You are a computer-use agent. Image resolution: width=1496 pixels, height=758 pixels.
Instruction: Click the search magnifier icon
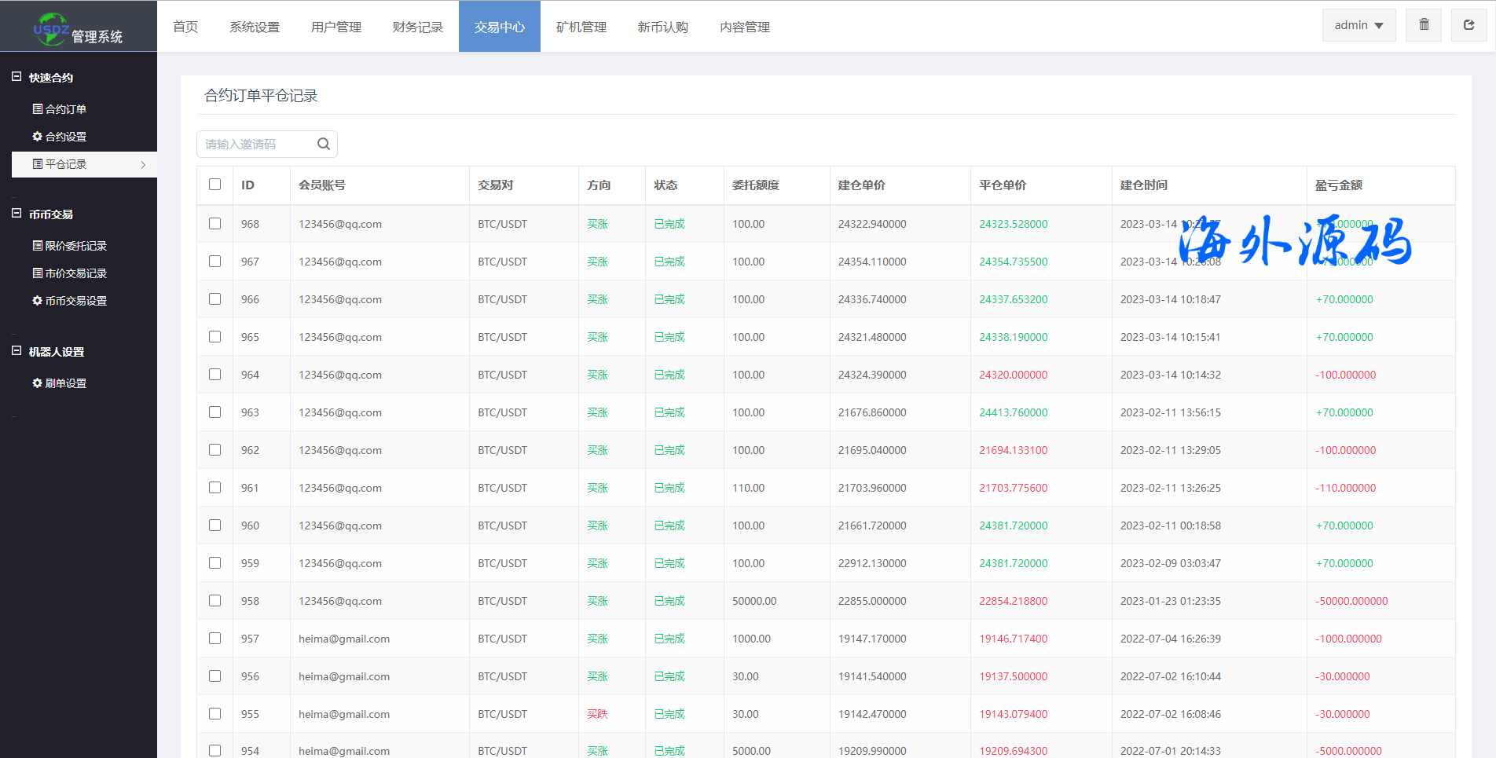(323, 144)
